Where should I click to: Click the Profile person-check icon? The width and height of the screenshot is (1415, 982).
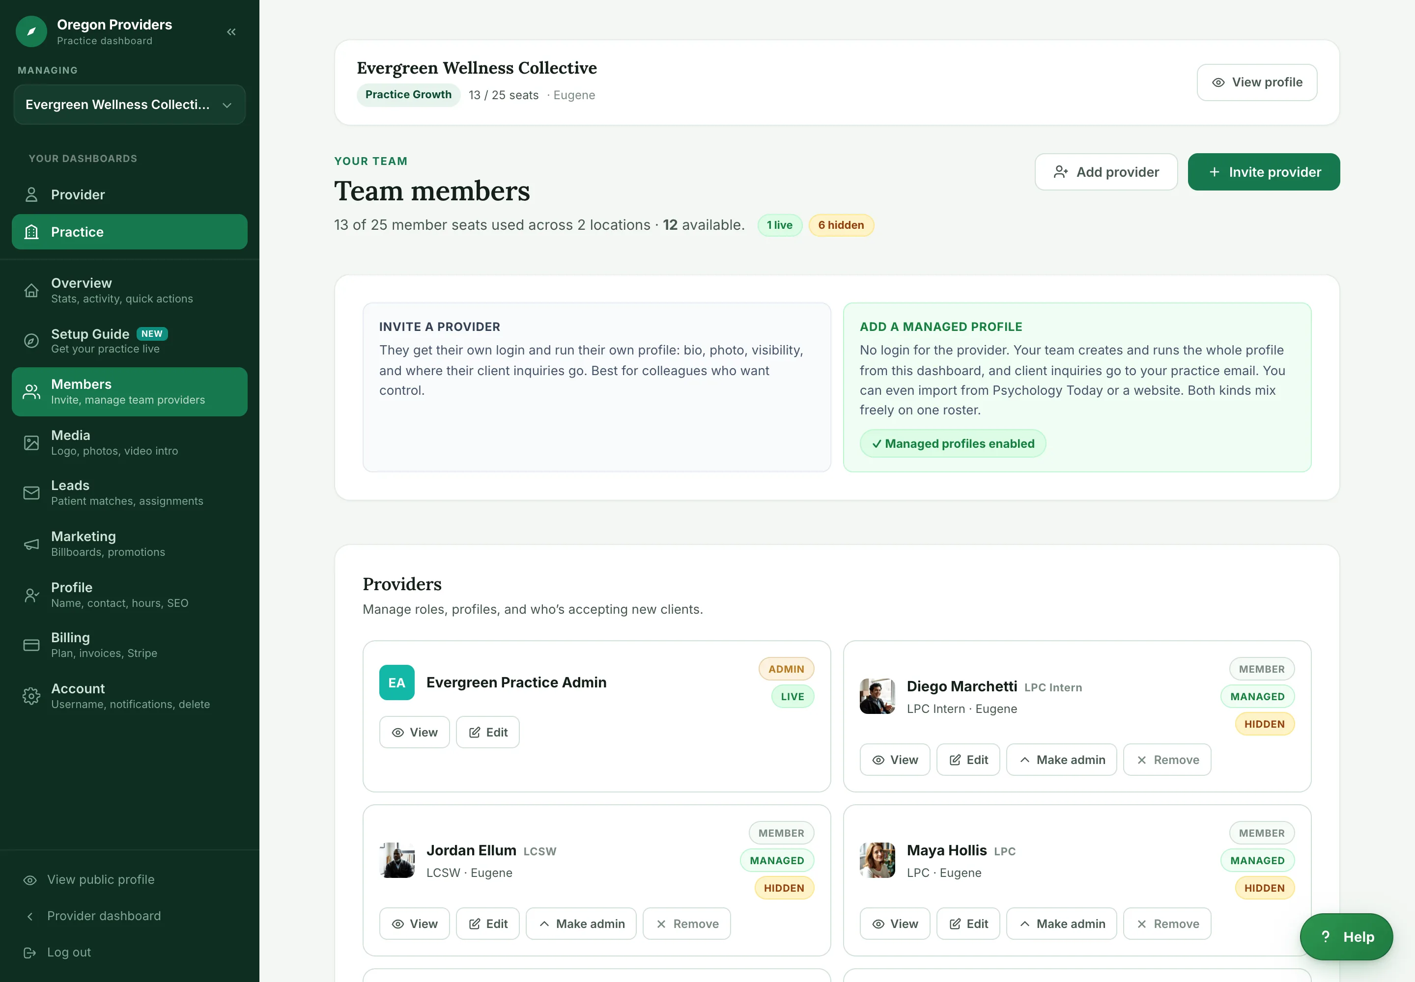coord(31,595)
